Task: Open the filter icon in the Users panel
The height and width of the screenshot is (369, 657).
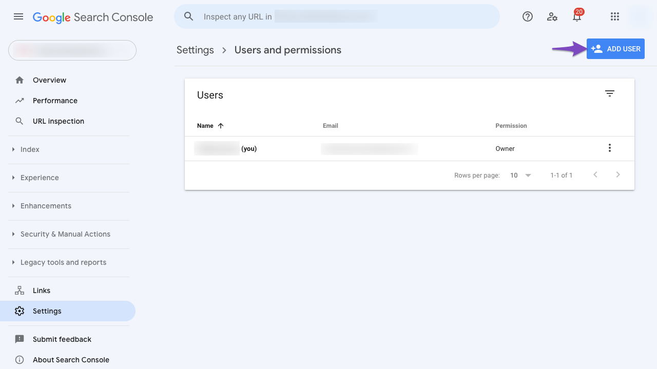Action: (610, 93)
